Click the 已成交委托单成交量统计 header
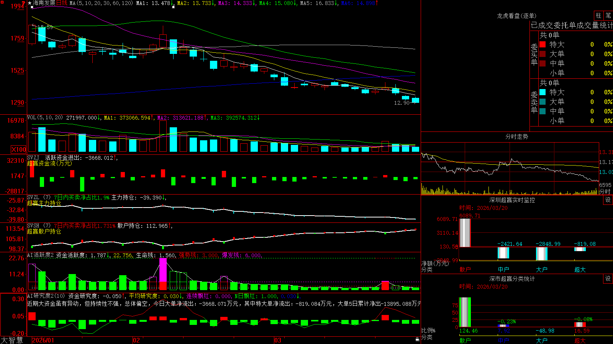This screenshot has height=344, width=613. click(572, 25)
